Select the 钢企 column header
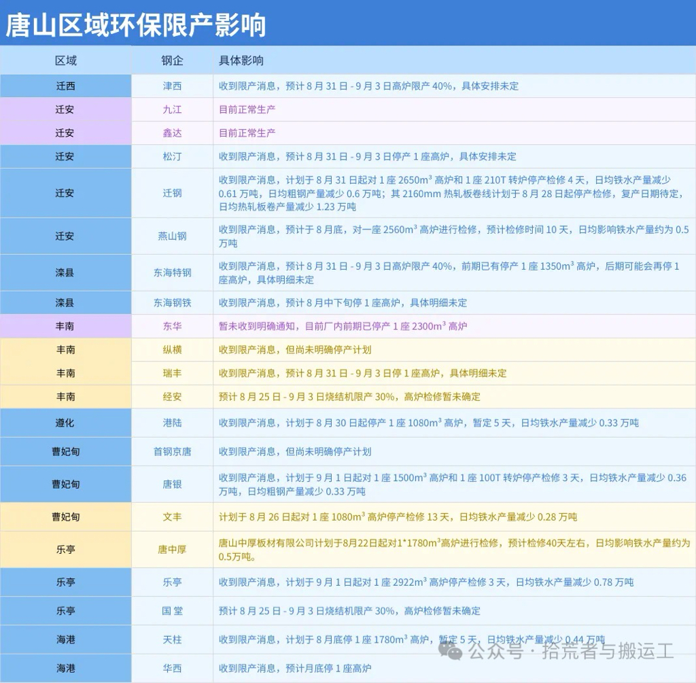 [172, 60]
